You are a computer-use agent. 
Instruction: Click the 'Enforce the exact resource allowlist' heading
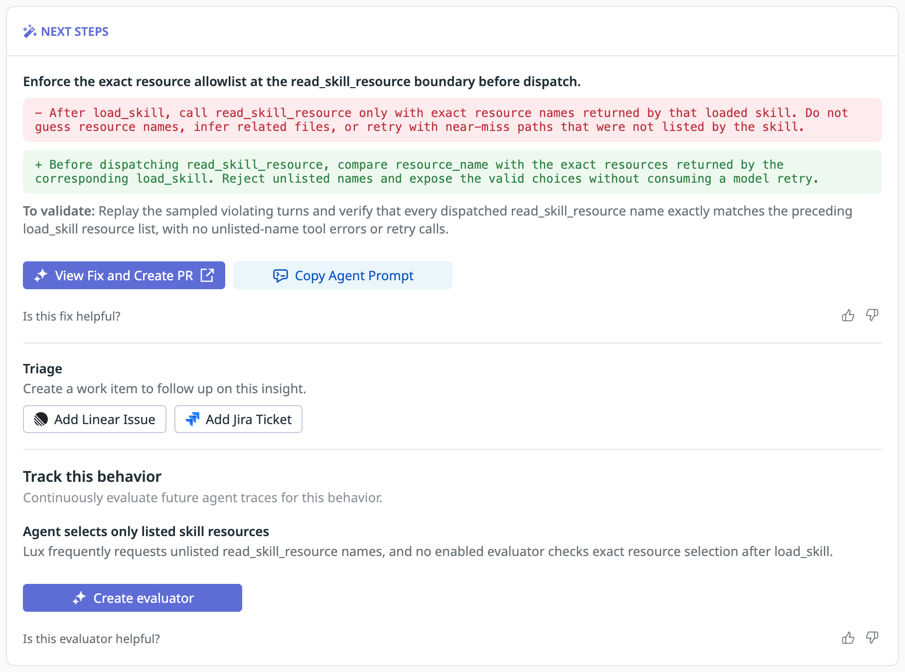[x=302, y=82]
